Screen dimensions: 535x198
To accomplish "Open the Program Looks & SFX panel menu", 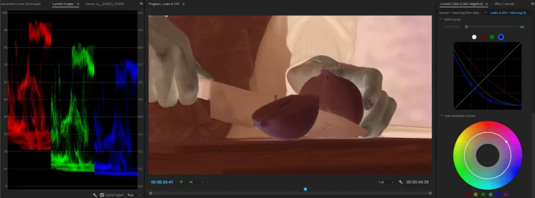I will point(183,4).
